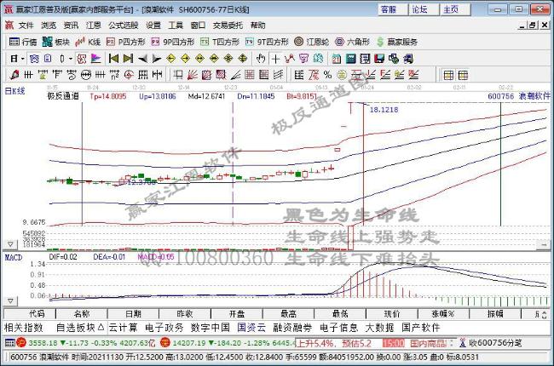Click the 极反通道 indicator label
This screenshot has width=554, height=366.
tap(63, 96)
